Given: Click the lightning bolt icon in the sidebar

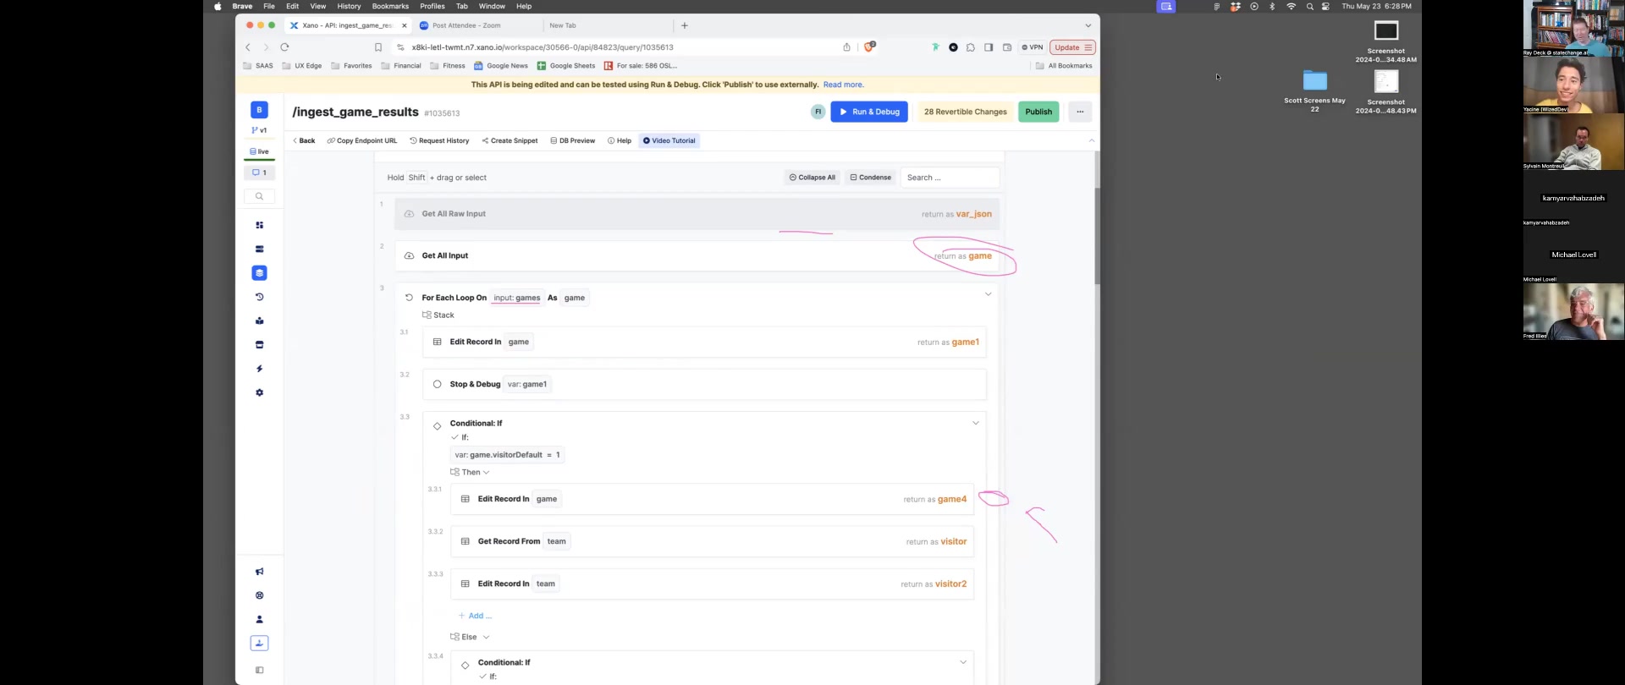Looking at the screenshot, I should tap(259, 369).
